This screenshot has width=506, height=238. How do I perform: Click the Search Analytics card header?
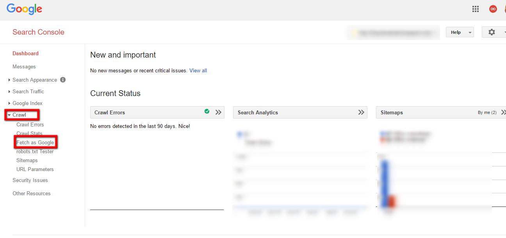tap(300, 112)
